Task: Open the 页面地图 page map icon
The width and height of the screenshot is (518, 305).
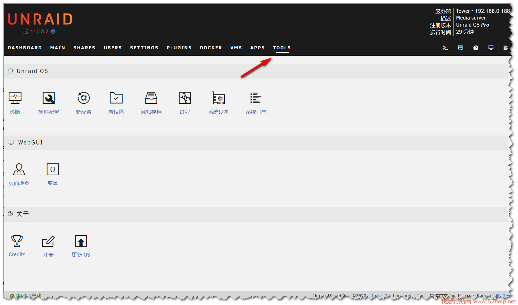Action: 19,169
